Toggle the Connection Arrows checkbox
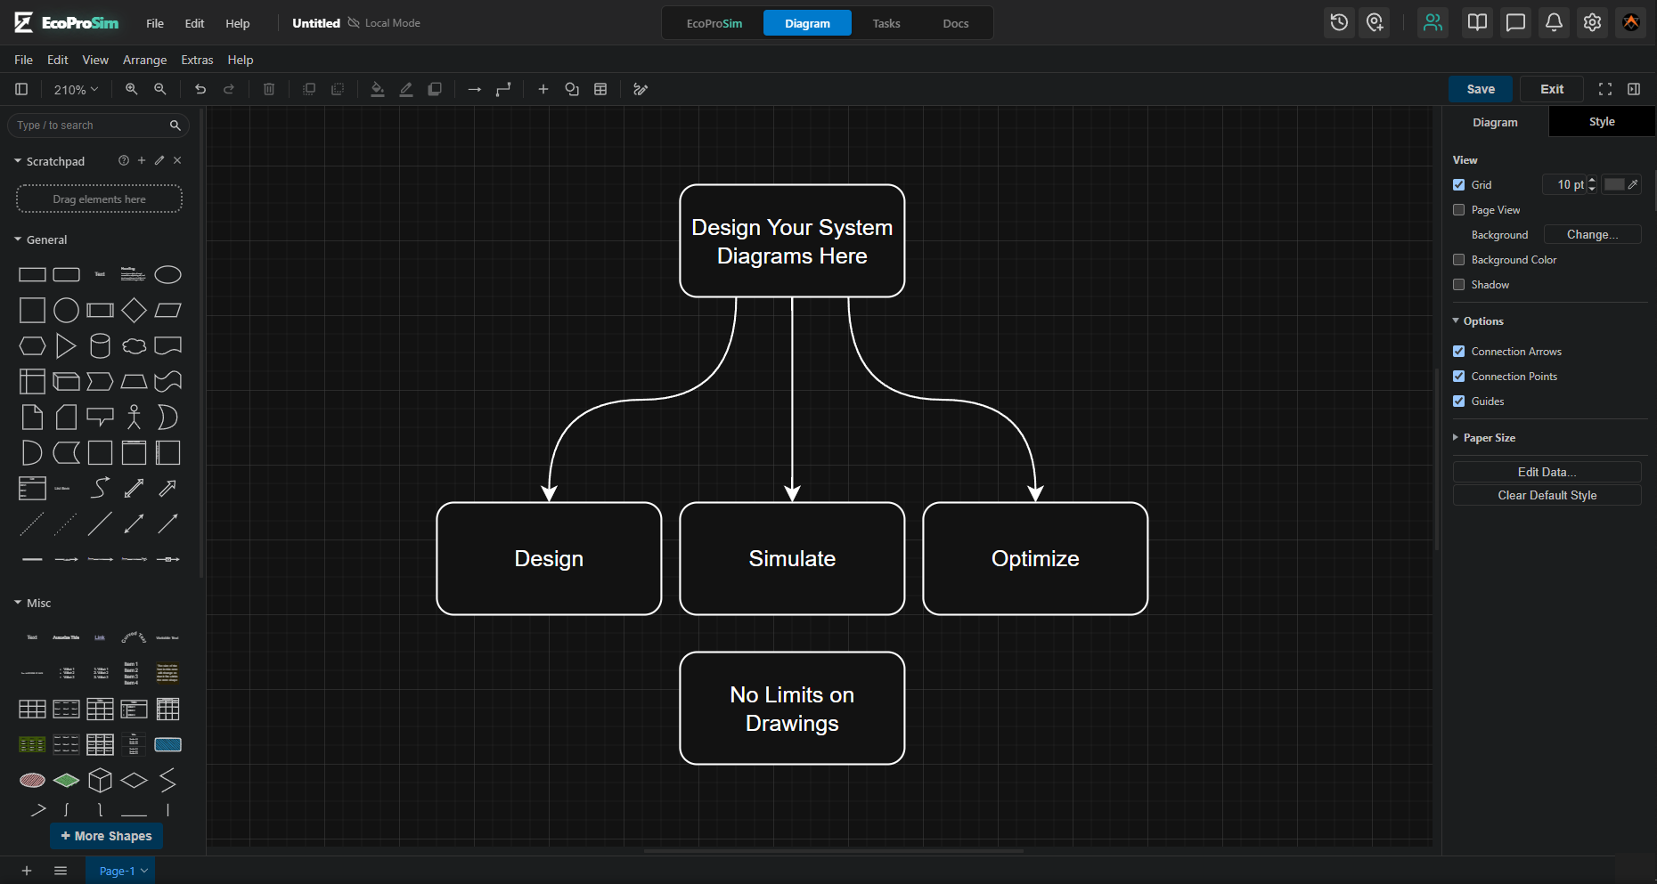The width and height of the screenshot is (1657, 884). pos(1459,352)
